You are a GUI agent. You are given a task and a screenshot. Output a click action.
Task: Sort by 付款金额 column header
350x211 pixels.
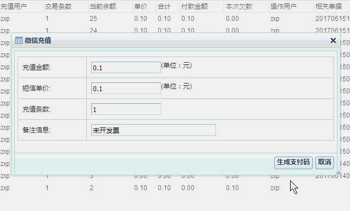[195, 7]
